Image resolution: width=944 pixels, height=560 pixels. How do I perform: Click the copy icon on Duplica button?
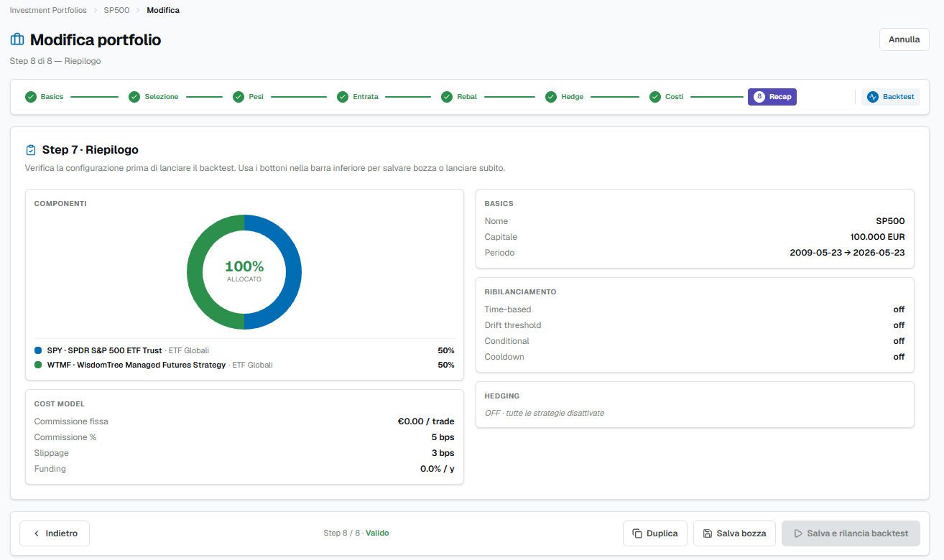click(637, 533)
